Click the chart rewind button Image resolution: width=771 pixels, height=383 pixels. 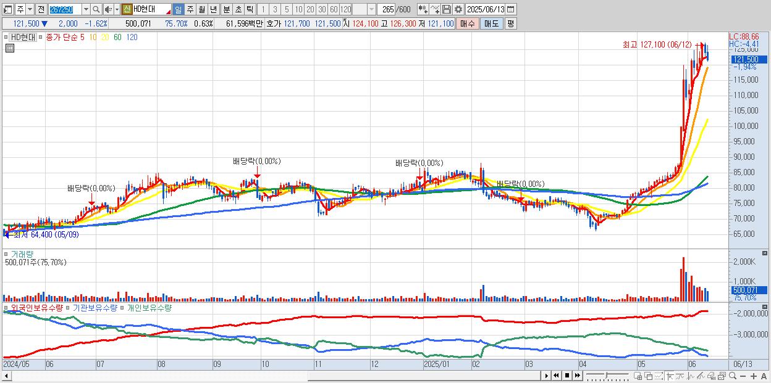coord(556,376)
